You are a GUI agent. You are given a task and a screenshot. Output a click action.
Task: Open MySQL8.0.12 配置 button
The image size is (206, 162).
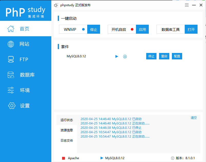177,56
